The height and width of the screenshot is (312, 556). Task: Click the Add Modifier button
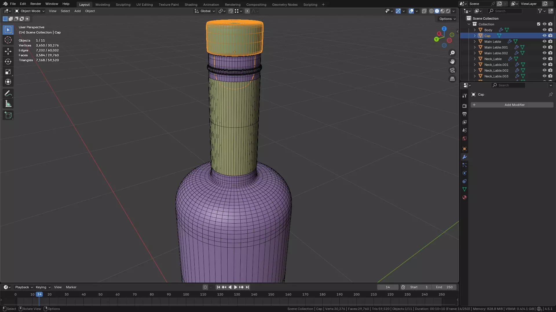point(512,105)
